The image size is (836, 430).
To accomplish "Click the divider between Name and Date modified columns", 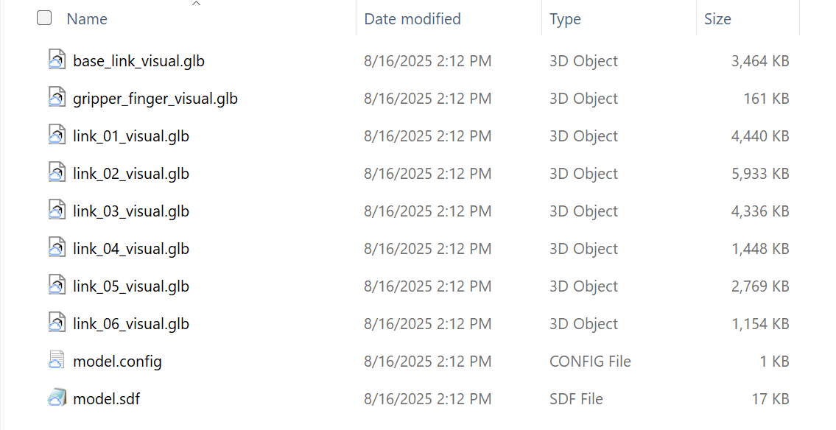I will coord(354,18).
